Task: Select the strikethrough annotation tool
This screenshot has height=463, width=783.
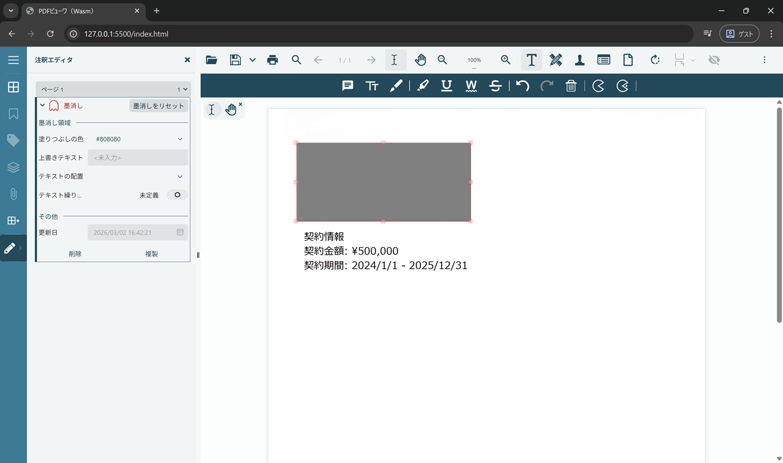Action: pos(495,86)
